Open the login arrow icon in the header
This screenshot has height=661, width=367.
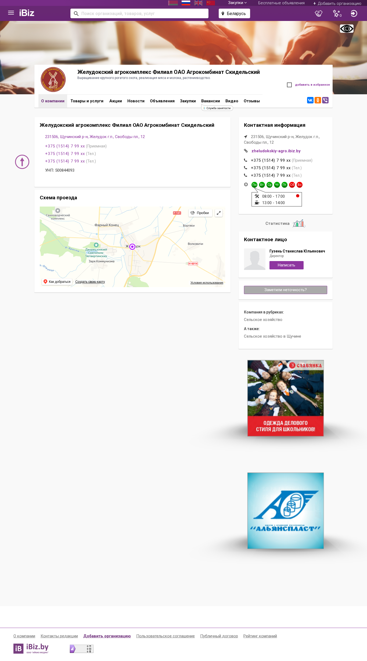point(354,13)
